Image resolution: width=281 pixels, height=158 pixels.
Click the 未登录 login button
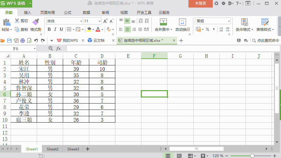coord(201,3)
